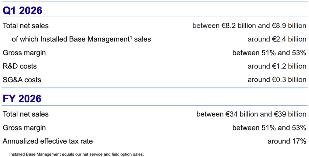Select the around €0.3 billion value
The height and width of the screenshot is (157, 309).
277,80
